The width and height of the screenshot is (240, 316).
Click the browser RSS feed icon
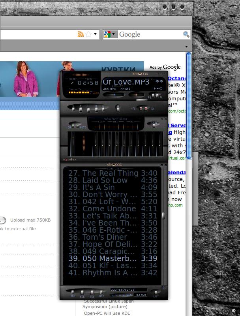81,34
